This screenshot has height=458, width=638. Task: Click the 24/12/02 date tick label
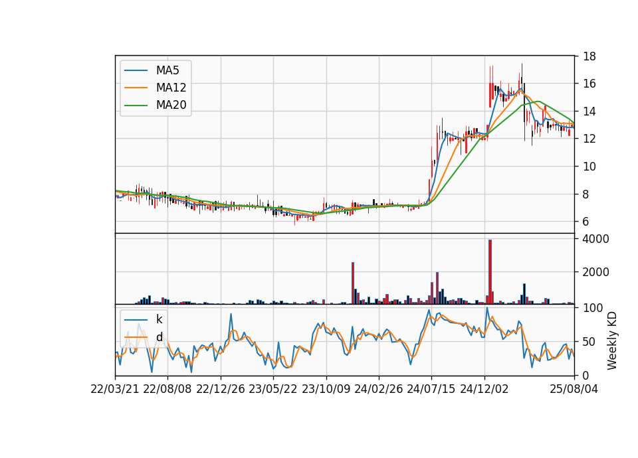(x=484, y=389)
